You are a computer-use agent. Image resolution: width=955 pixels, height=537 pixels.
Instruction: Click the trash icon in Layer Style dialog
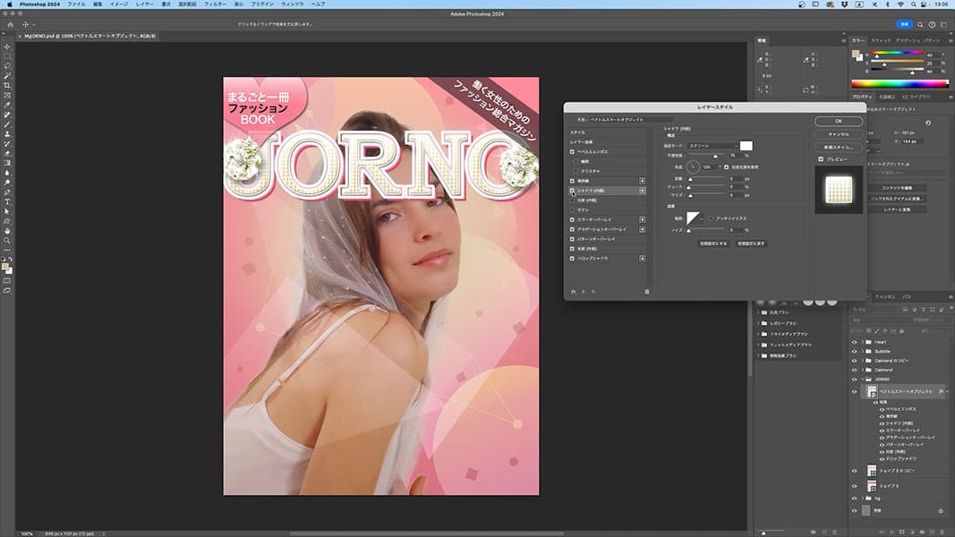[x=647, y=291]
